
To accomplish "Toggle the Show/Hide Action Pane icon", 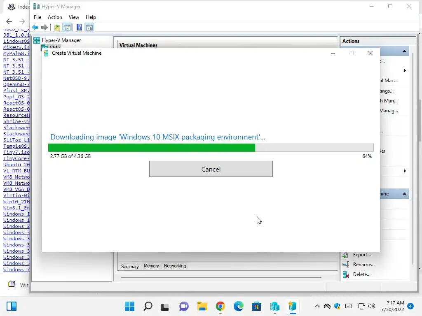I will (x=89, y=27).
